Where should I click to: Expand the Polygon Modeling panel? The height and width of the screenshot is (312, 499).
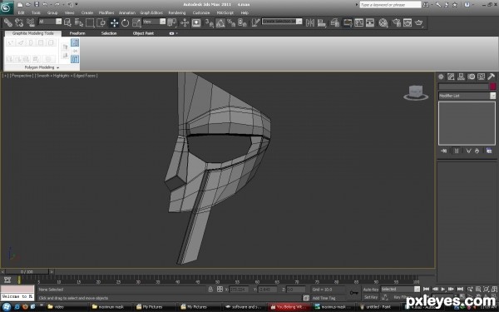42,67
